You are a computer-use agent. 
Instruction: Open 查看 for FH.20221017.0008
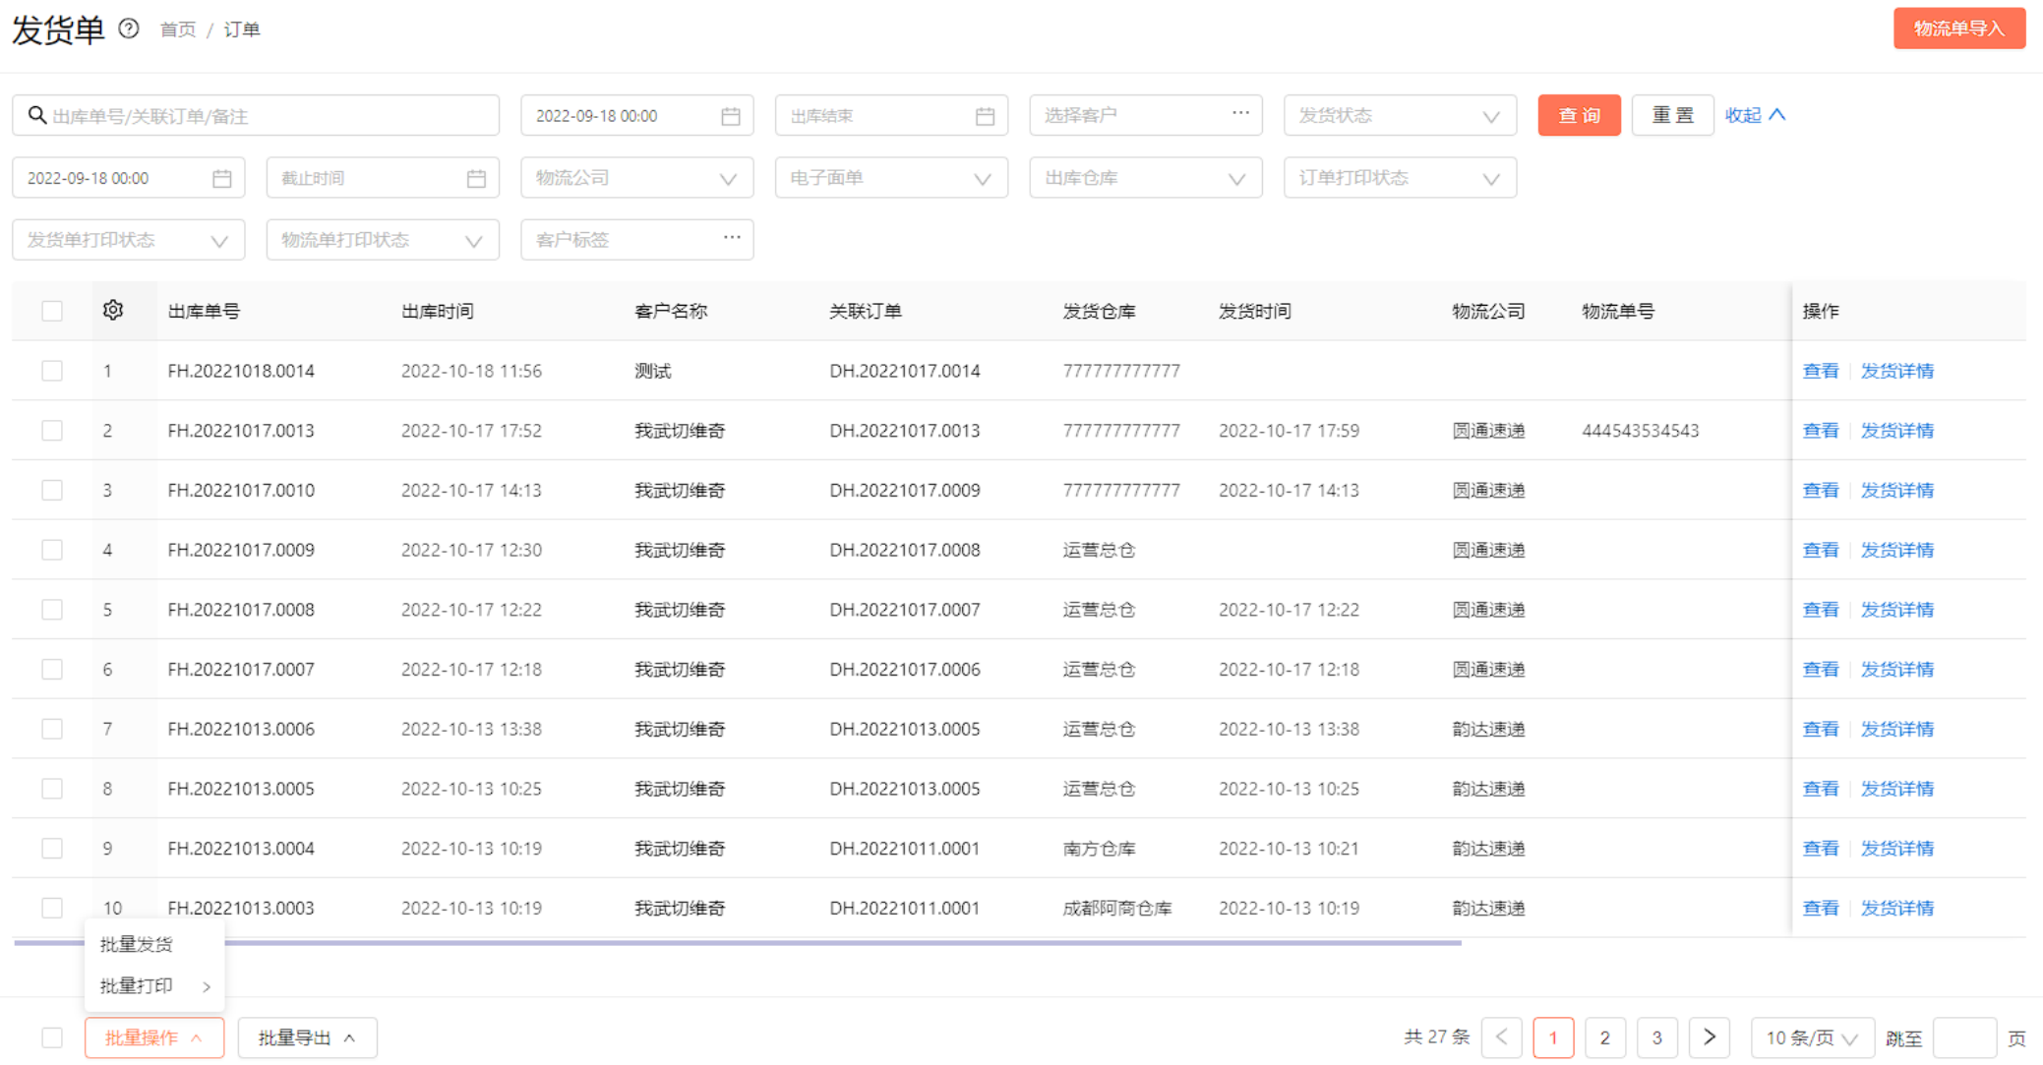point(1821,610)
